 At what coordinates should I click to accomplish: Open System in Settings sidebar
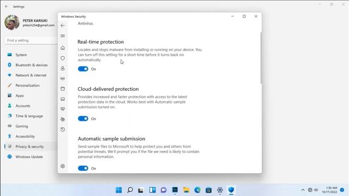[31, 54]
